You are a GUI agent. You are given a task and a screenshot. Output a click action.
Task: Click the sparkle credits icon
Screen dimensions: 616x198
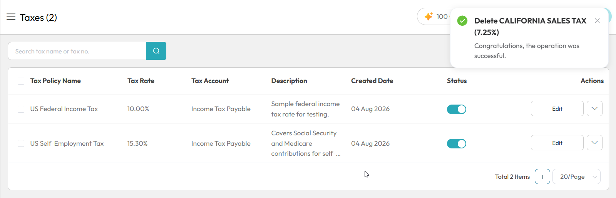pos(429,17)
